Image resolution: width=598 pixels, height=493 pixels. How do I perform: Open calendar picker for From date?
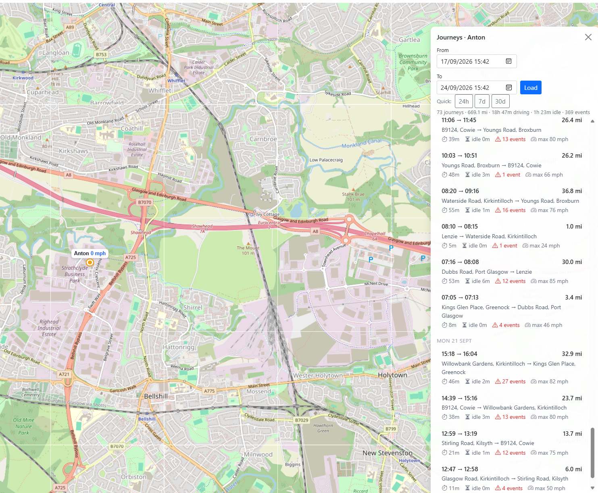(509, 61)
